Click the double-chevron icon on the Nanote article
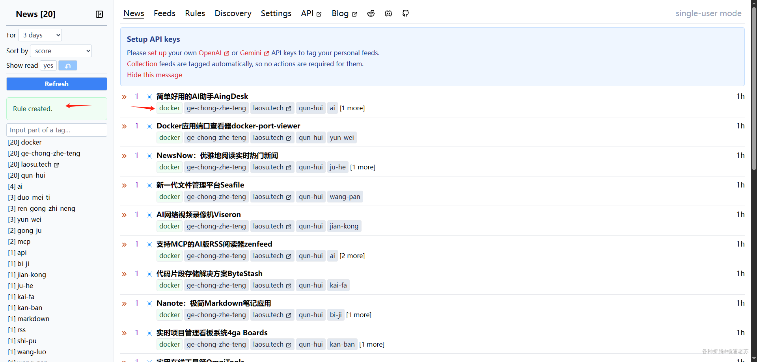Screen dimensions: 757x362 tap(124, 303)
